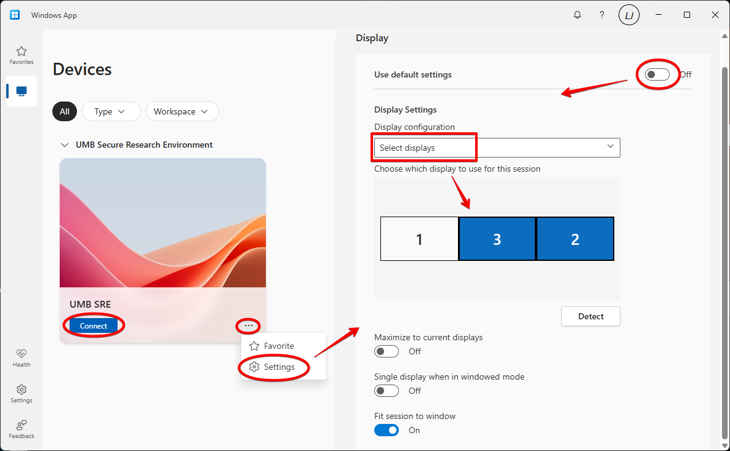Expand the Type filter dropdown
The image size is (730, 451).
coord(111,111)
